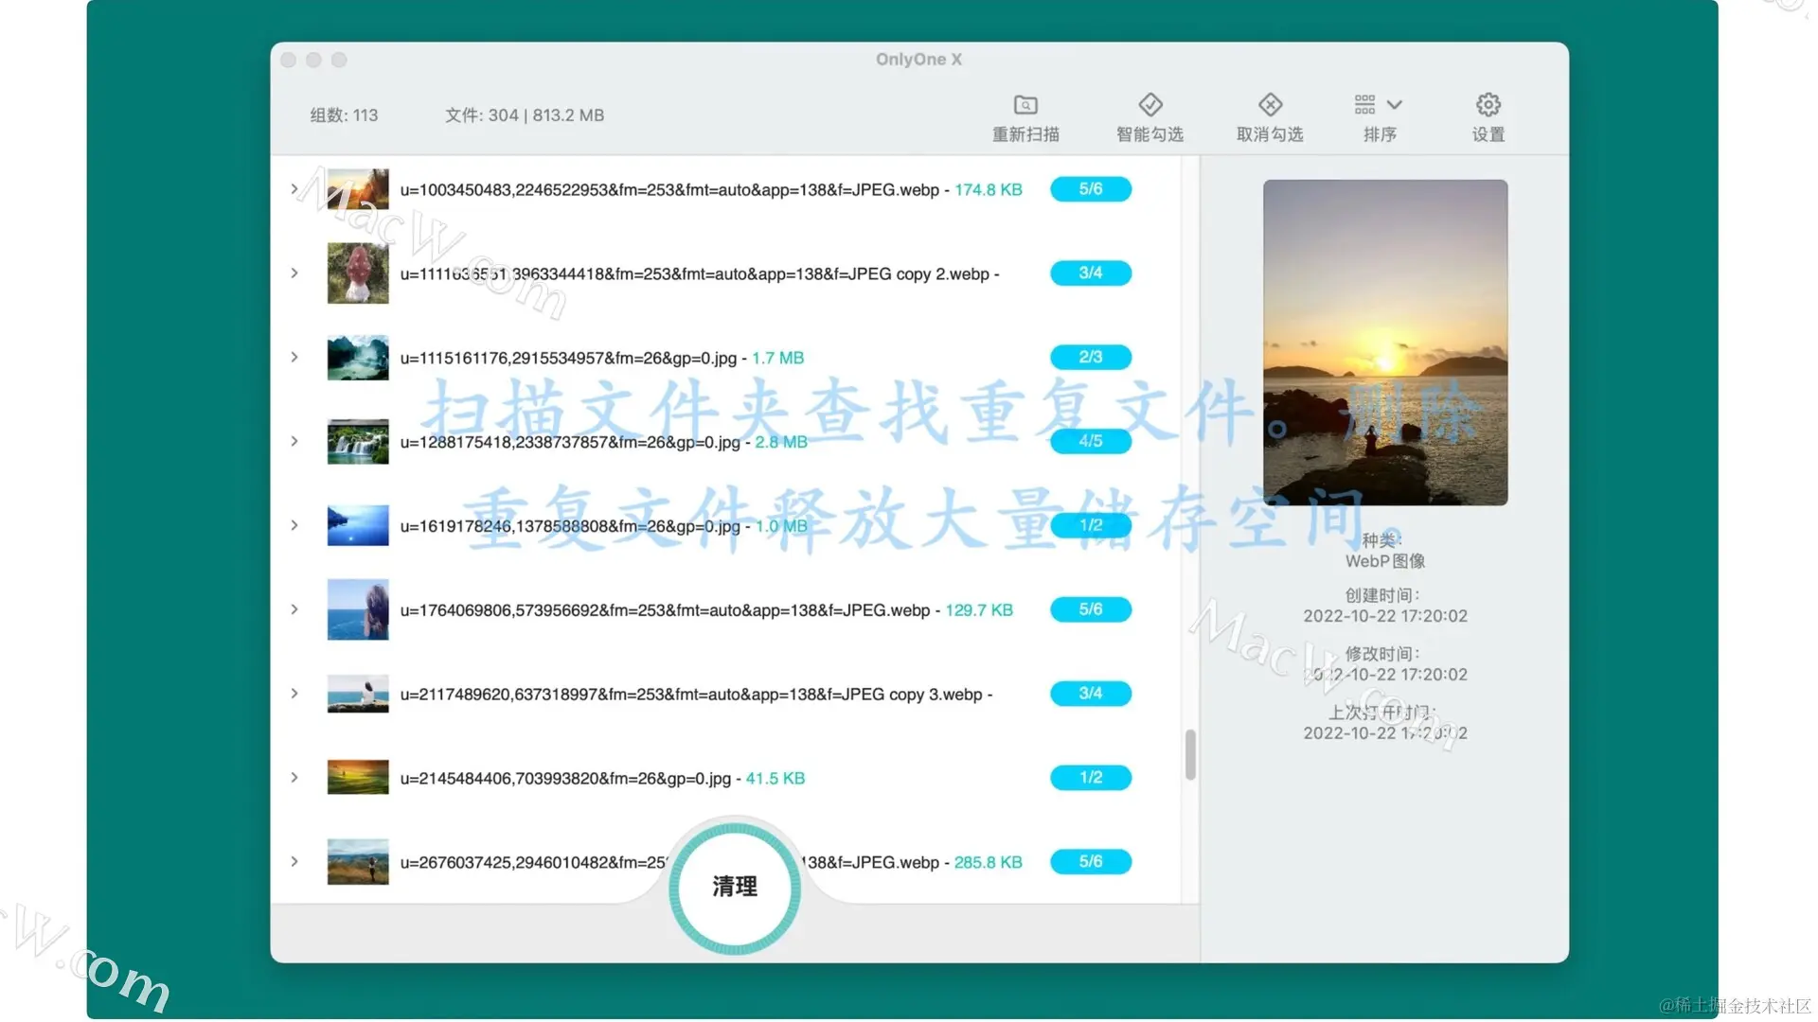Click the file list vertical scrollbar
Image resolution: width=1818 pixels, height=1022 pixels.
pyautogui.click(x=1190, y=754)
